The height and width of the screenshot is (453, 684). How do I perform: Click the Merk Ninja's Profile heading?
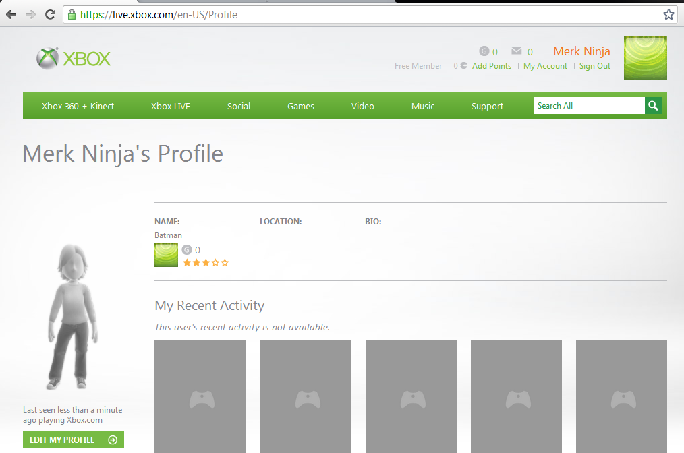tap(123, 154)
